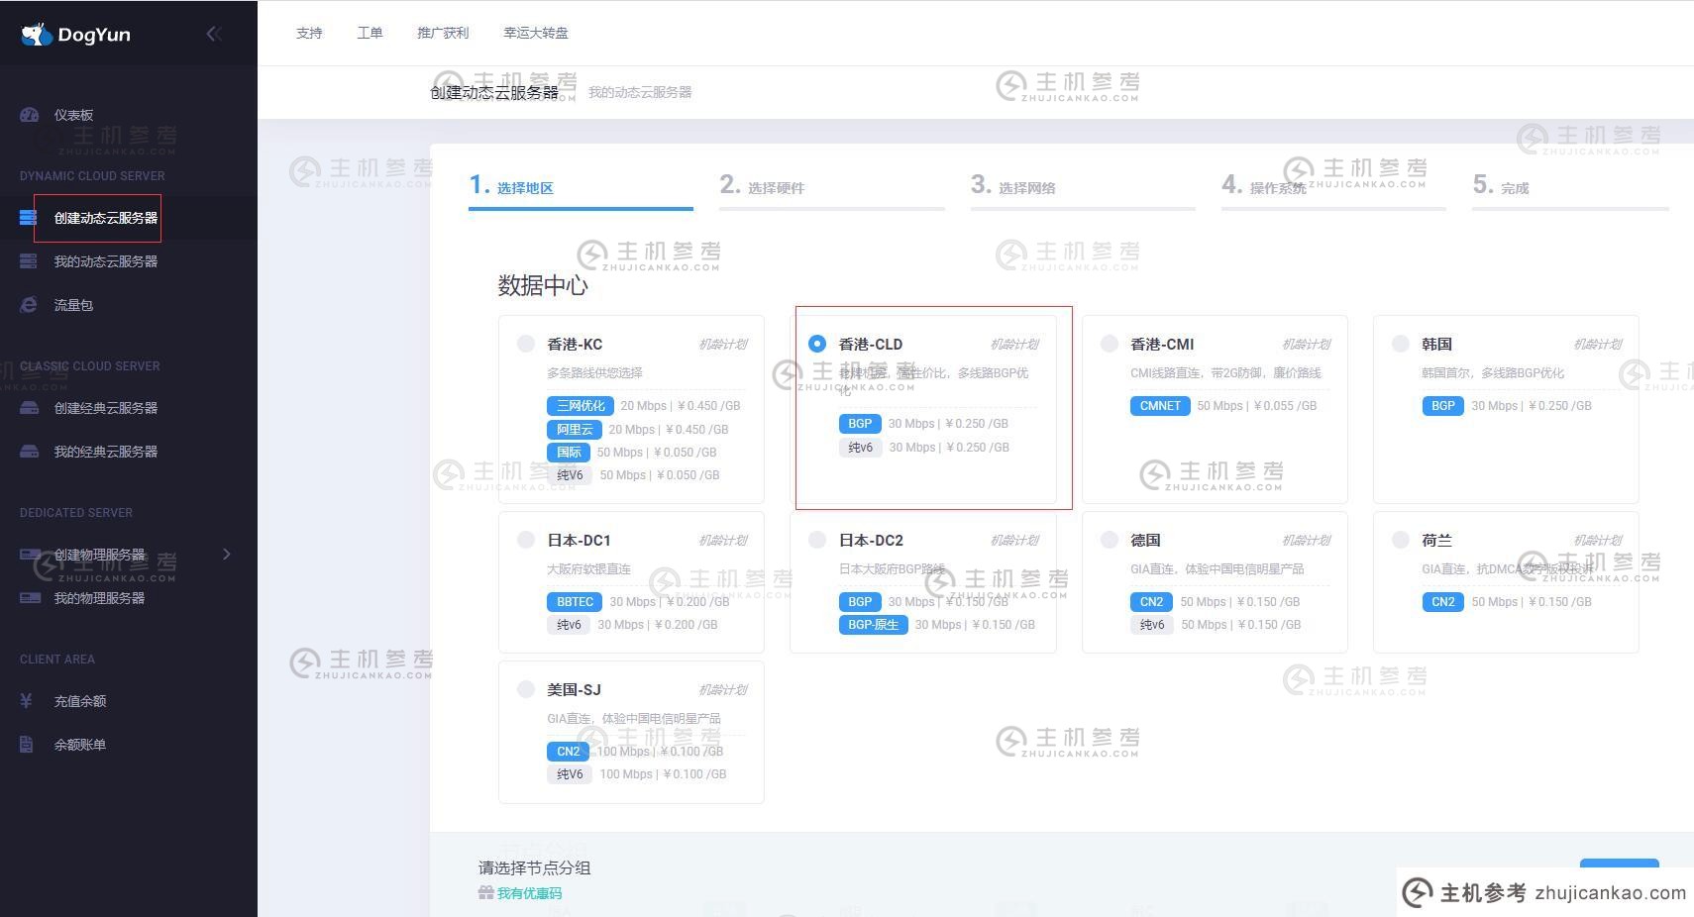Open 支持 in the top navigation
Image resolution: width=1694 pixels, height=917 pixels.
[x=309, y=33]
